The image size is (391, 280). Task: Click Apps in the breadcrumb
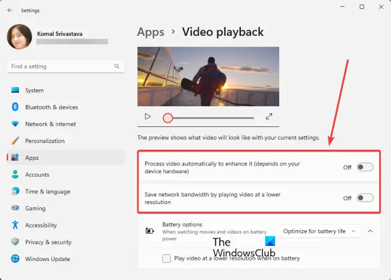[151, 32]
